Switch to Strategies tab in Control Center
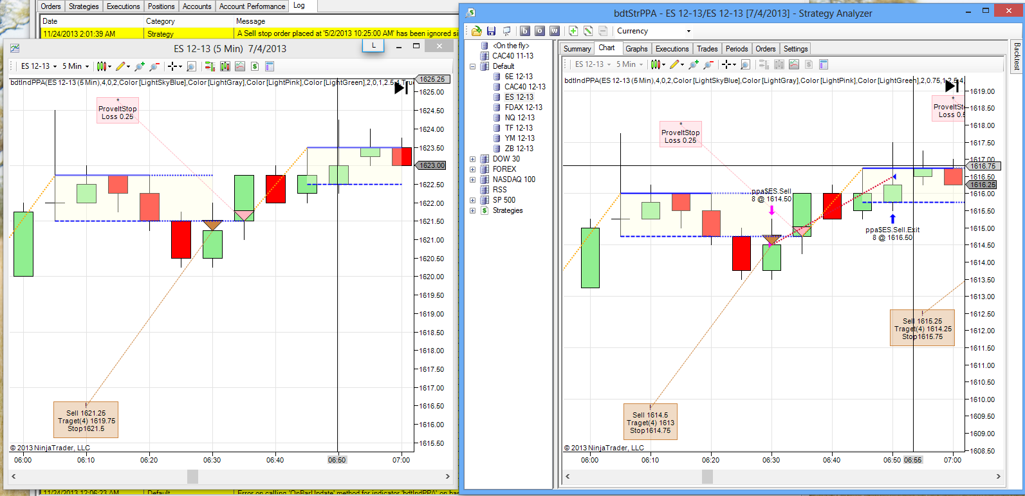 click(84, 6)
